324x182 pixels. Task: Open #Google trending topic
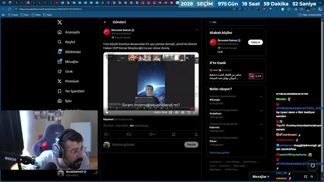pyautogui.click(x=215, y=100)
